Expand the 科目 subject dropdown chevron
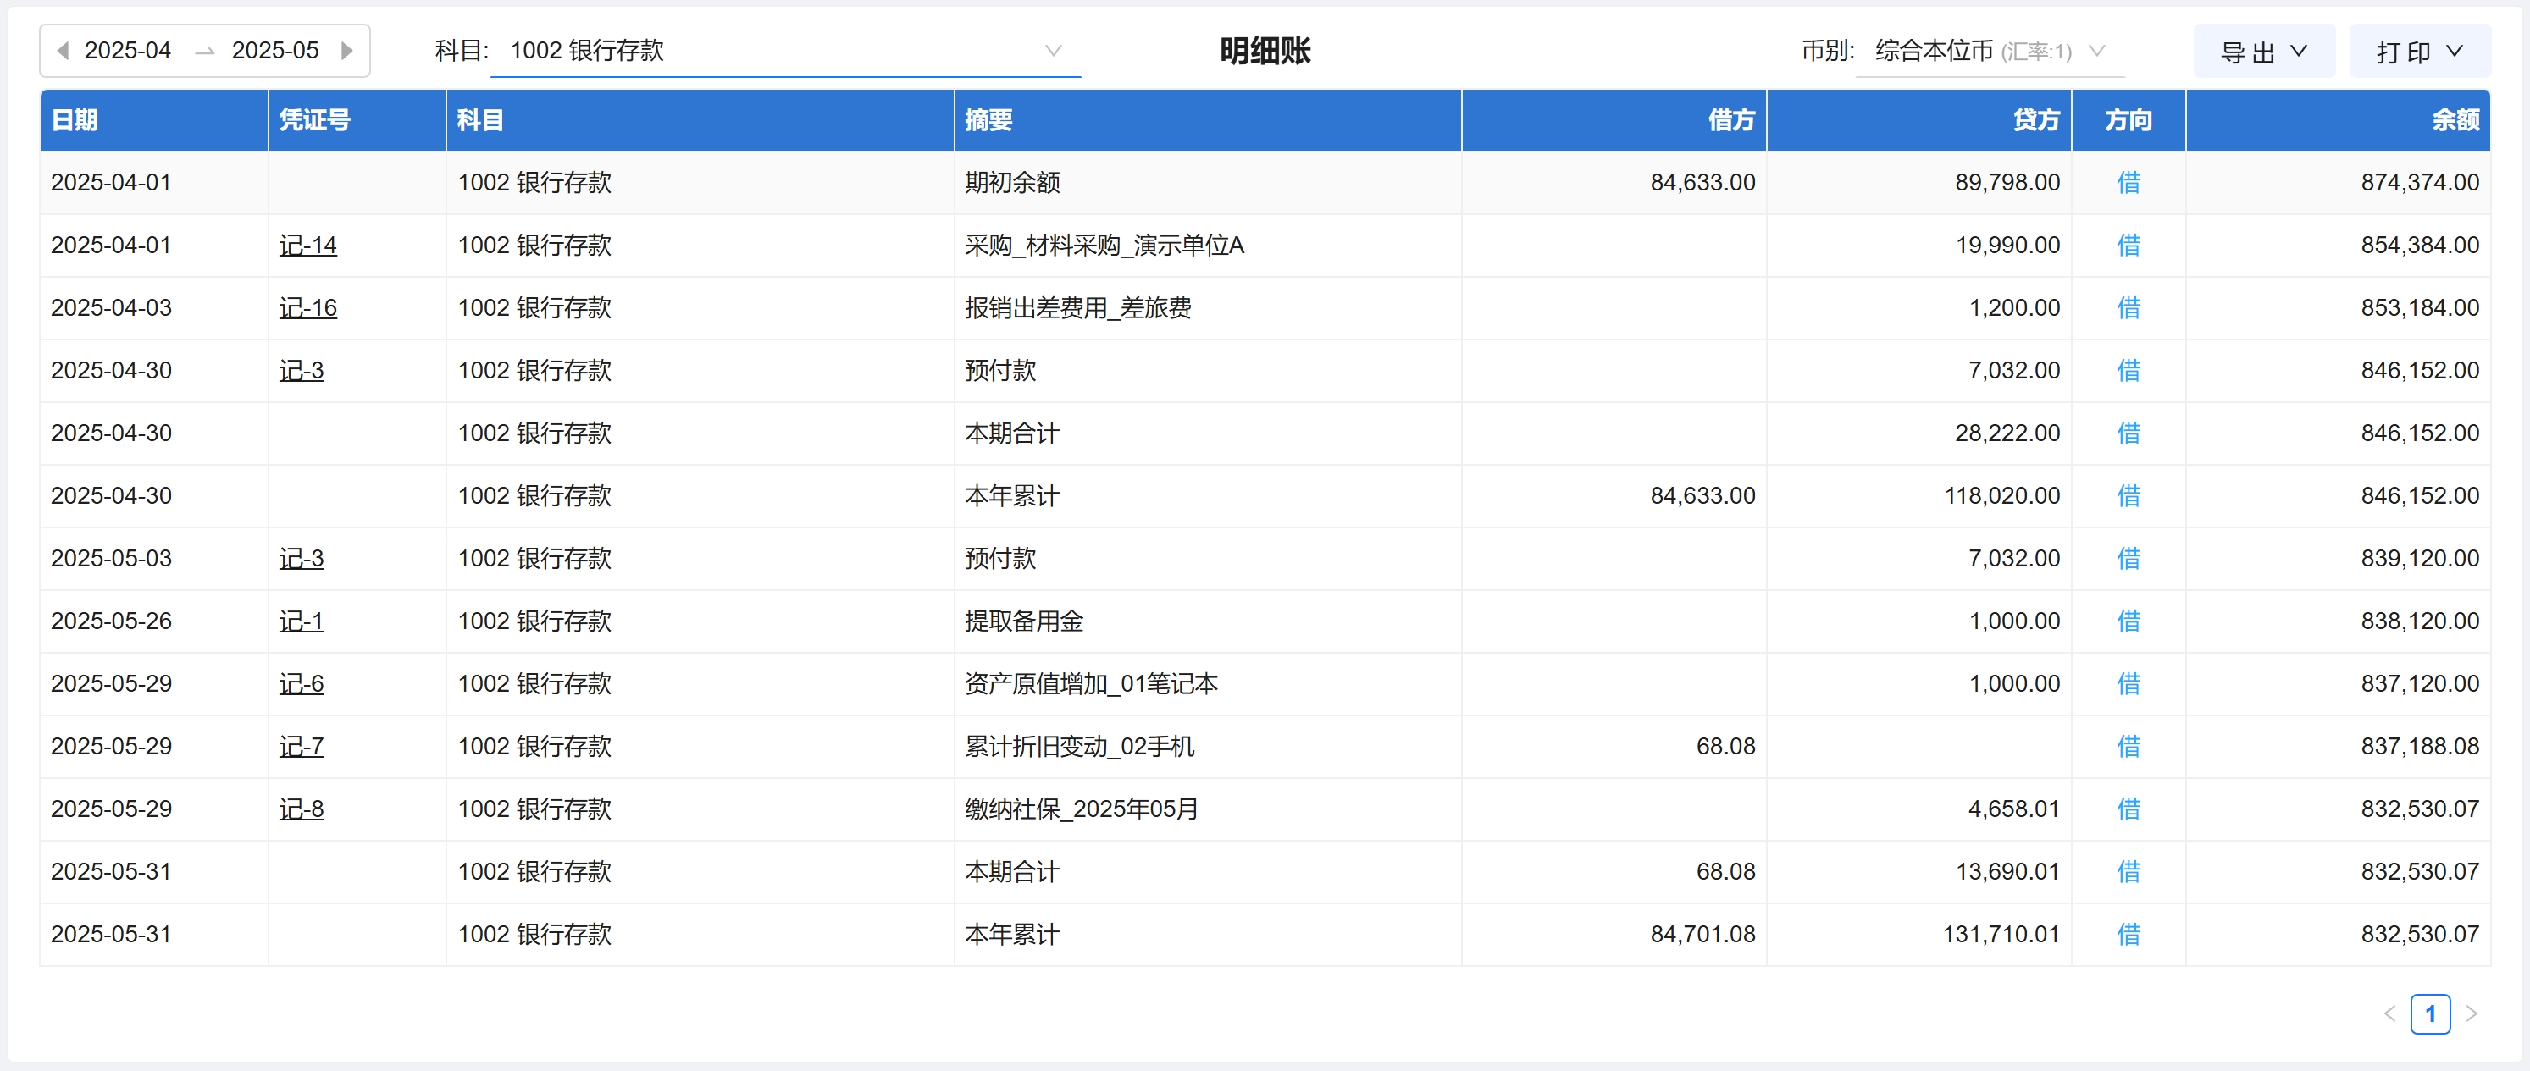This screenshot has height=1071, width=2530. 1053,50
